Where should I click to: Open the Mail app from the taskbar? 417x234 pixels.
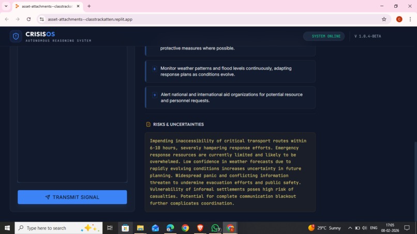coord(155,228)
